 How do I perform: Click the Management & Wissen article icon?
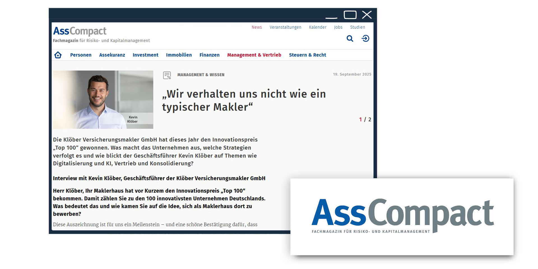(167, 75)
